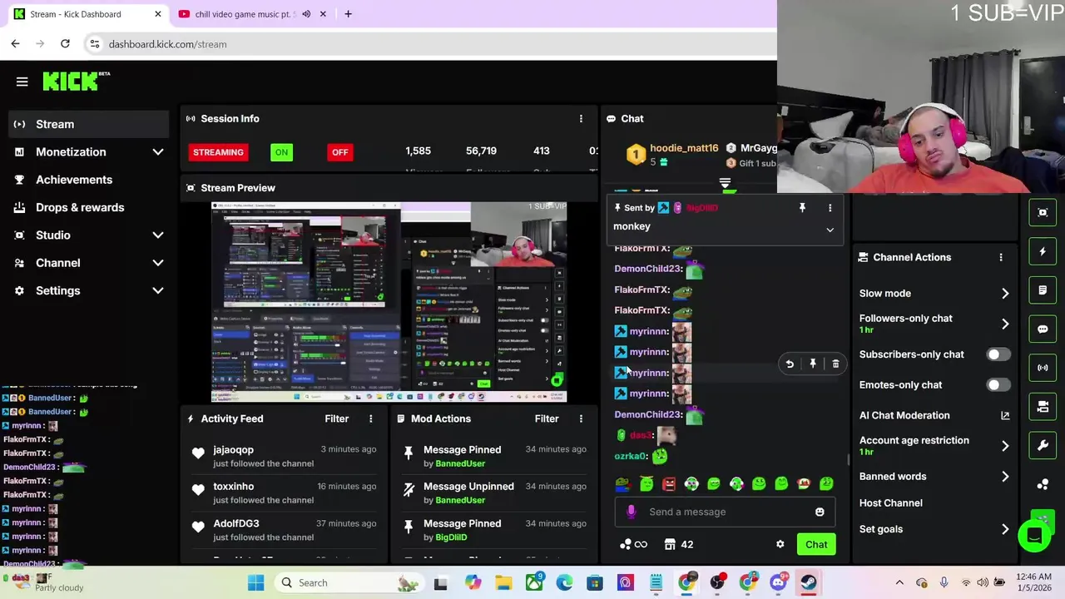This screenshot has height=599, width=1065.
Task: Expand the pinned message chevron
Action: pyautogui.click(x=830, y=230)
